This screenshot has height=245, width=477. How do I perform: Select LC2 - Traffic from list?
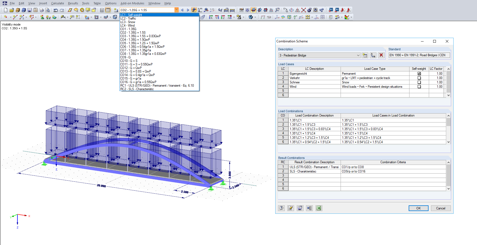(x=159, y=18)
